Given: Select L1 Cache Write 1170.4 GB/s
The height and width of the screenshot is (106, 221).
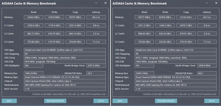Looking at the screenshot, I should pos(54,25).
